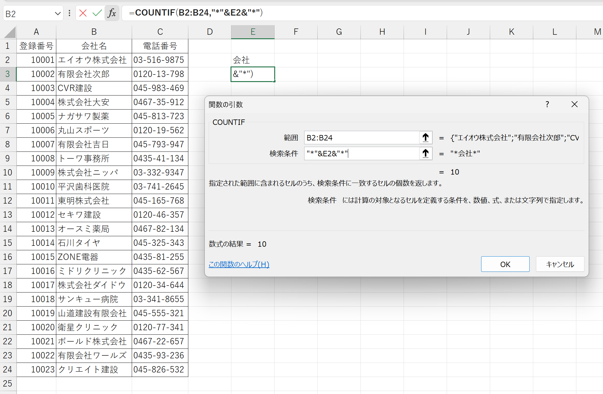Click the 会社名 header cell
Viewport: 603px width, 394px height.
coord(94,46)
